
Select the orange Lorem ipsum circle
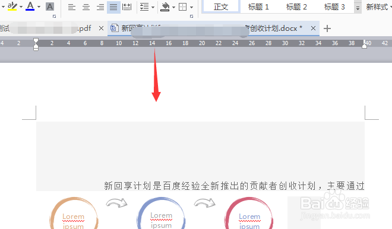(74, 214)
